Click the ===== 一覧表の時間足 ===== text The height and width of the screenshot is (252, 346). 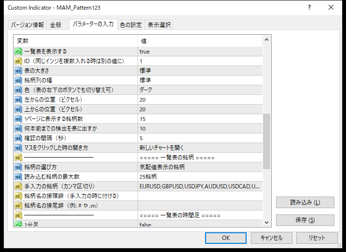[180, 215]
